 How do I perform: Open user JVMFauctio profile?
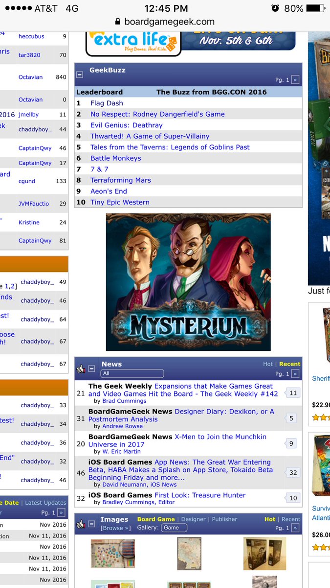tap(34, 203)
